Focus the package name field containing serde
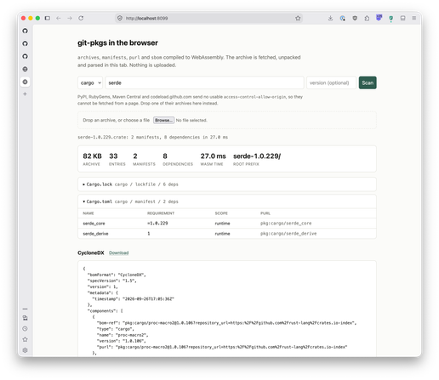Screen dimensions: 439x380 pos(204,82)
